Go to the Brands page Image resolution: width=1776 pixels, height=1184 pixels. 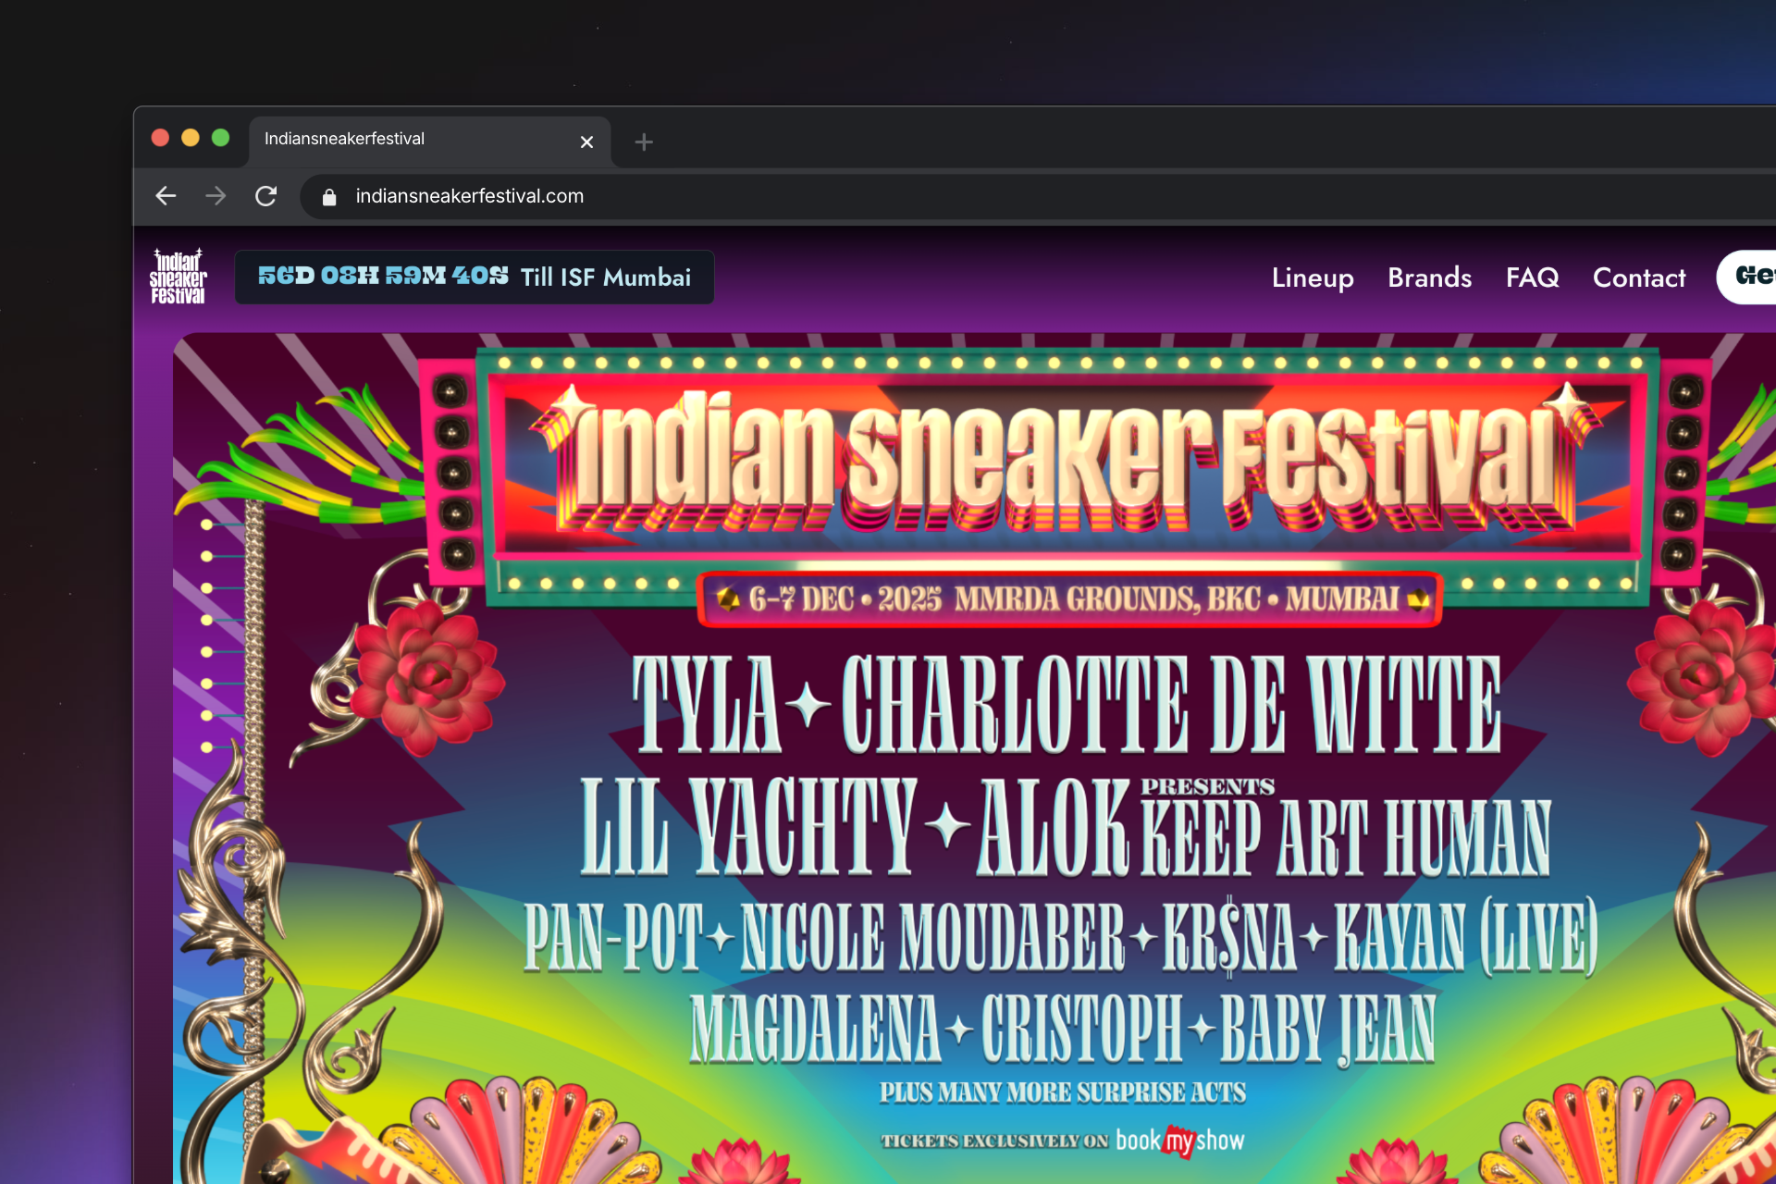click(x=1429, y=277)
